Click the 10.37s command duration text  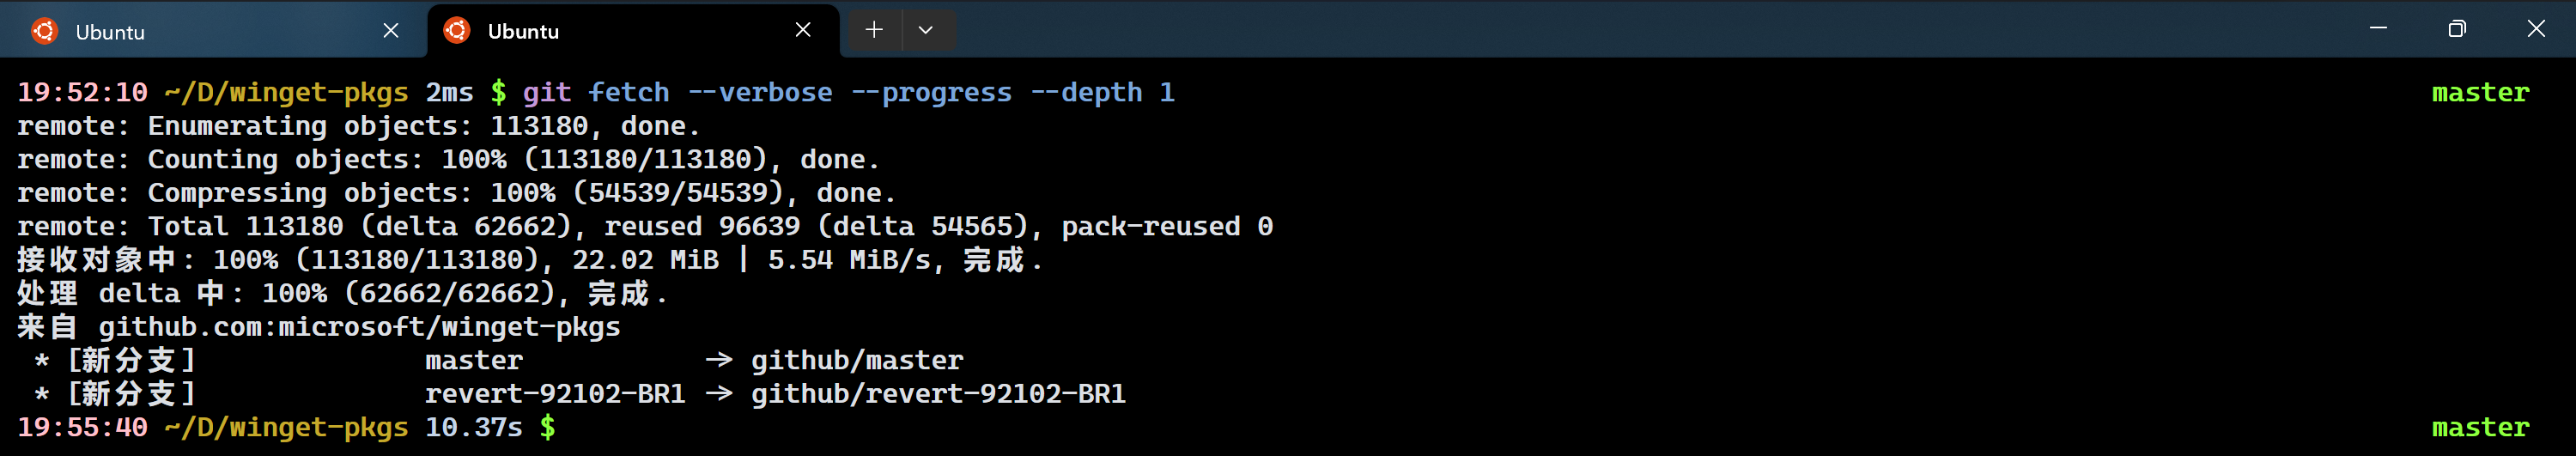coord(473,428)
